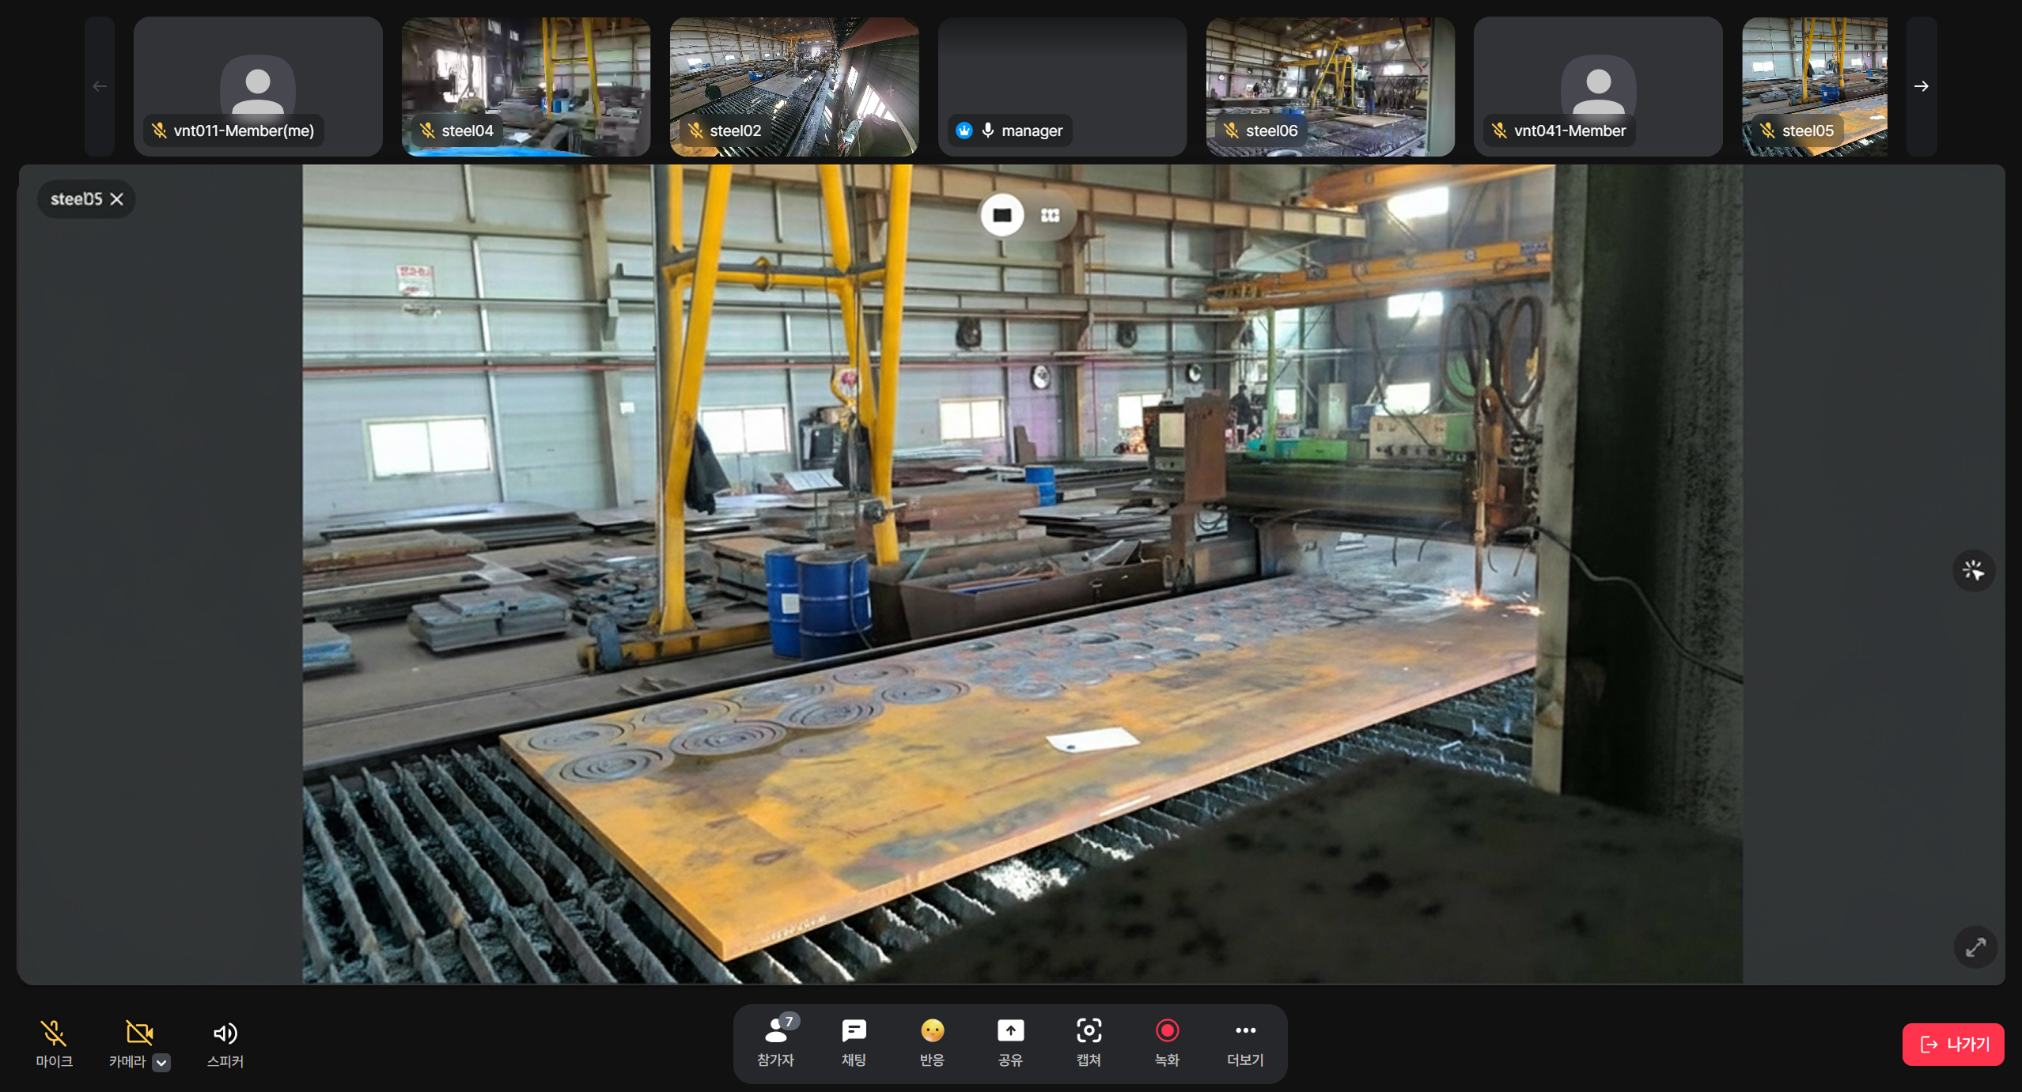Click the pointer sparkle icon on right
The height and width of the screenshot is (1092, 2022).
point(1973,570)
